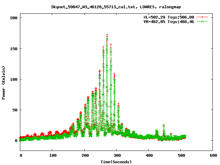Click the Time(Seconds) axis label
This screenshot has width=220, height=165.
click(x=116, y=162)
